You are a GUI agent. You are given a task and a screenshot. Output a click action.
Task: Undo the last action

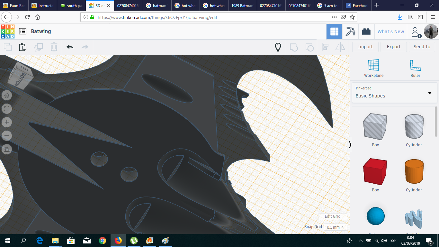(x=70, y=47)
